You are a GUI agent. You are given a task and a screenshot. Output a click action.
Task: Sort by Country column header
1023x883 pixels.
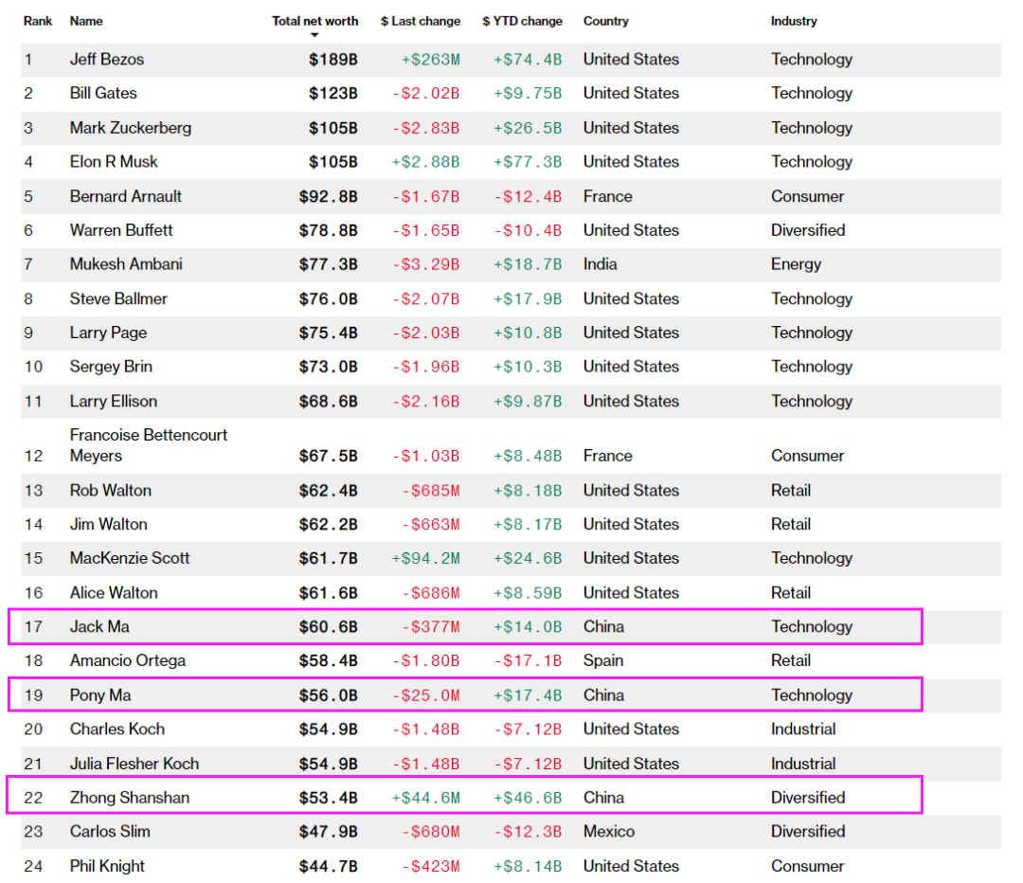(606, 21)
